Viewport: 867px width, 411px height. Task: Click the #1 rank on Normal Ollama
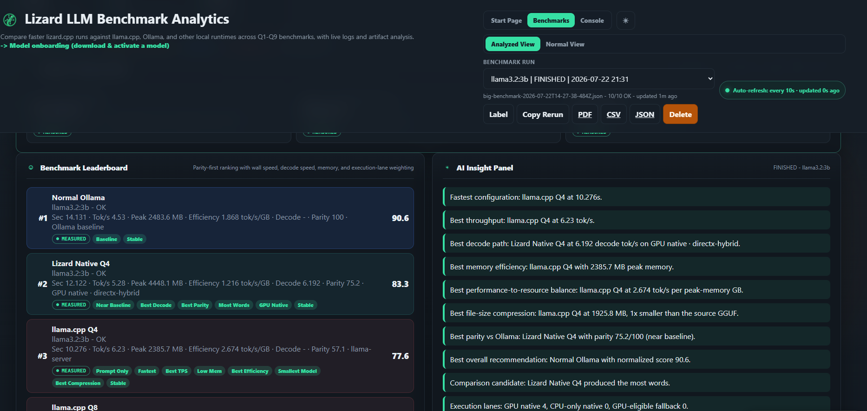pos(43,218)
